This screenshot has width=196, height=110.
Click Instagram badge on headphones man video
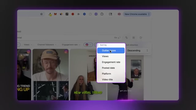66,52
